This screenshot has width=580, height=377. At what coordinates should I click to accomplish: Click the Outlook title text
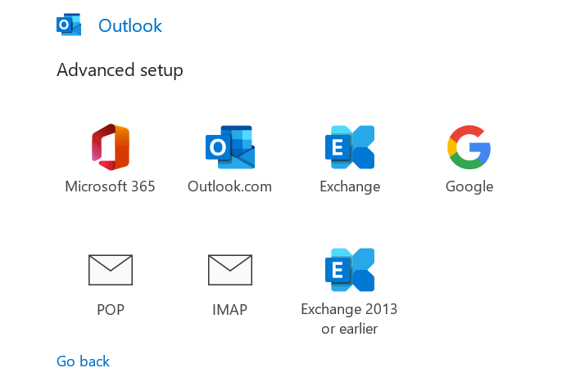tap(130, 26)
